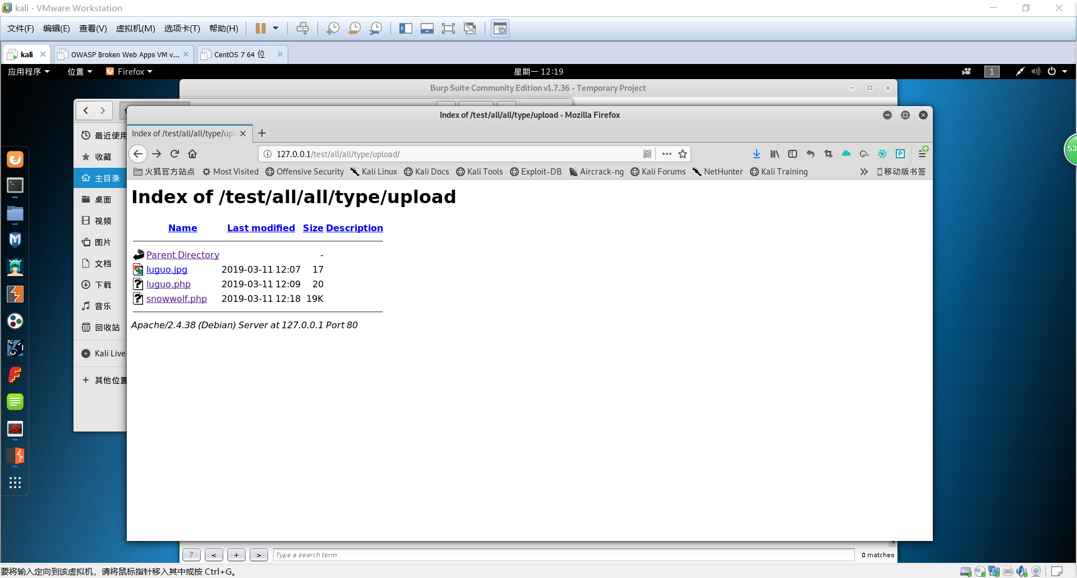Click system volume icon in top bar
This screenshot has width=1077, height=578.
point(1035,71)
